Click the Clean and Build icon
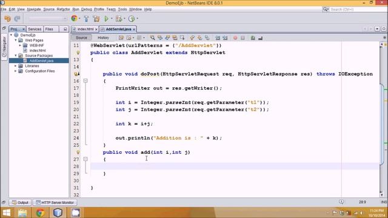388x218 pixels. [96, 19]
